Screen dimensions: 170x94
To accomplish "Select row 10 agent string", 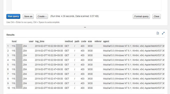I will (134, 88).
